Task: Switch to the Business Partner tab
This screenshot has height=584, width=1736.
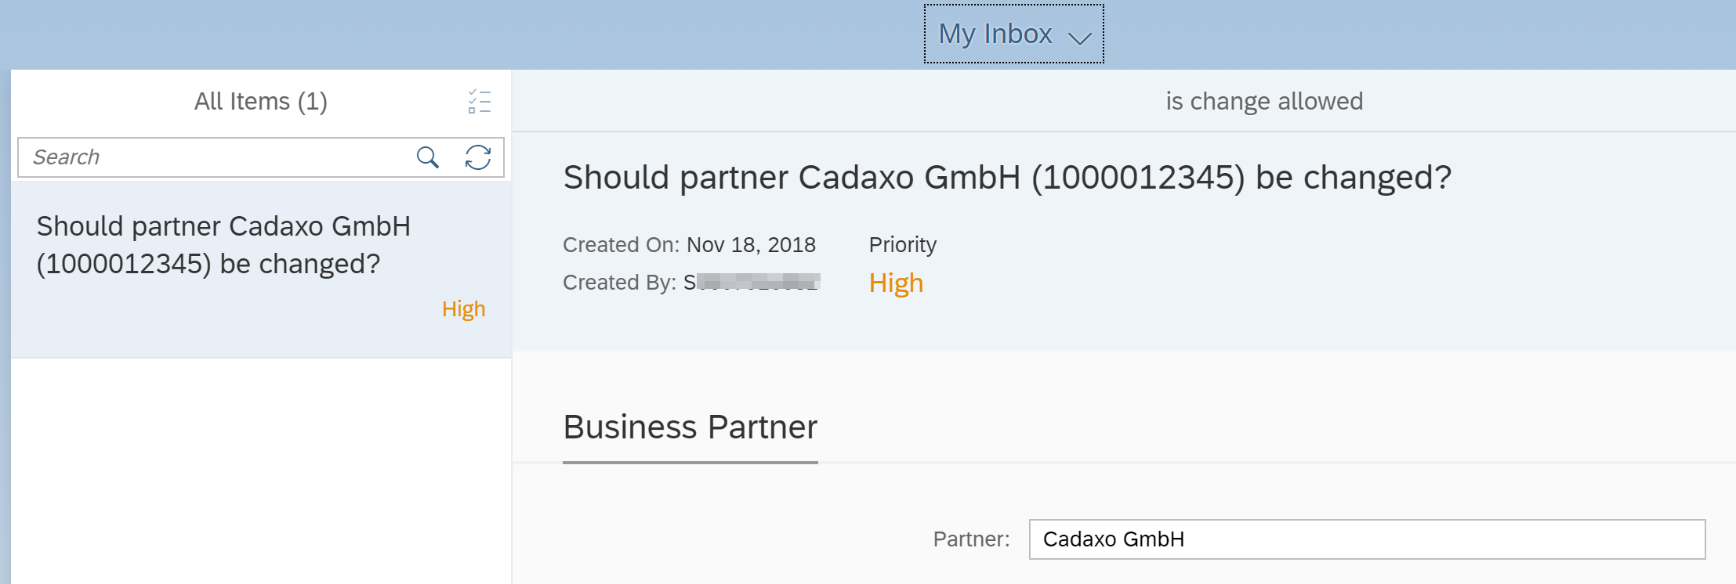Action: pos(690,427)
